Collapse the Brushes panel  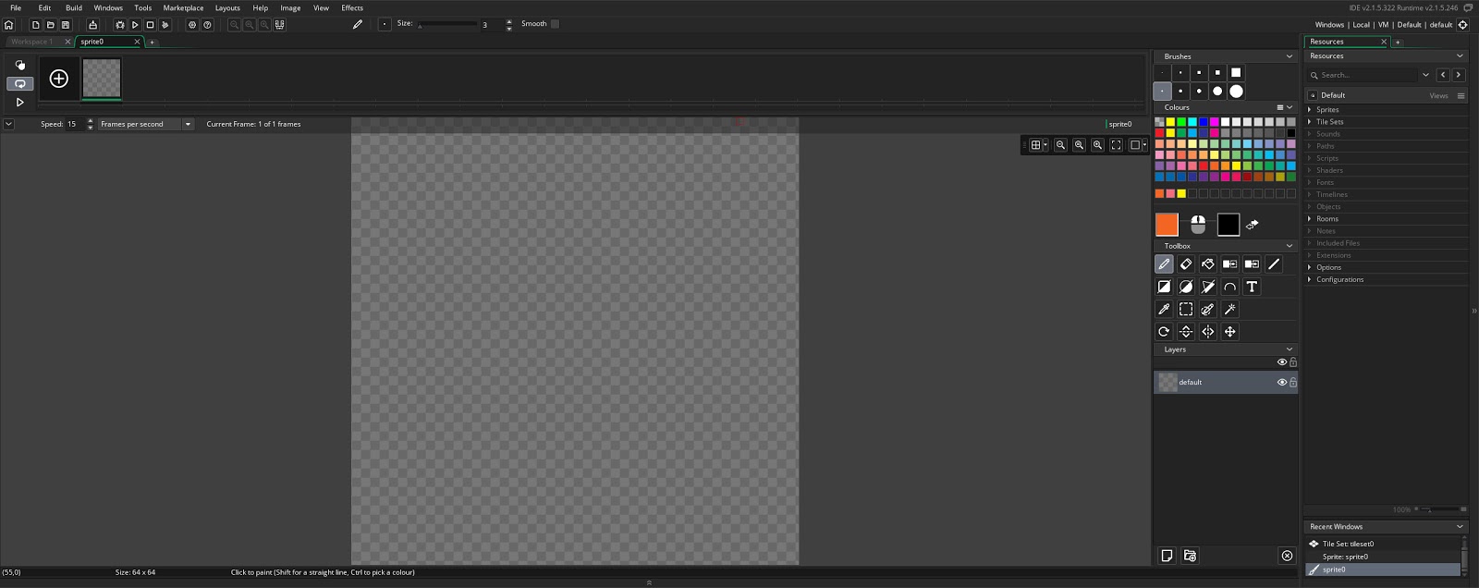pos(1290,56)
